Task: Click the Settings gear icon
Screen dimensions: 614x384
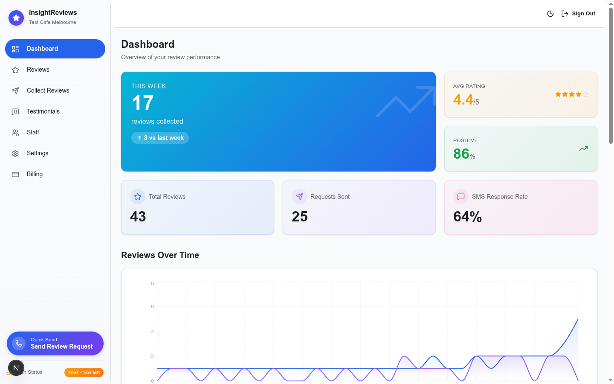Action: (x=15, y=153)
